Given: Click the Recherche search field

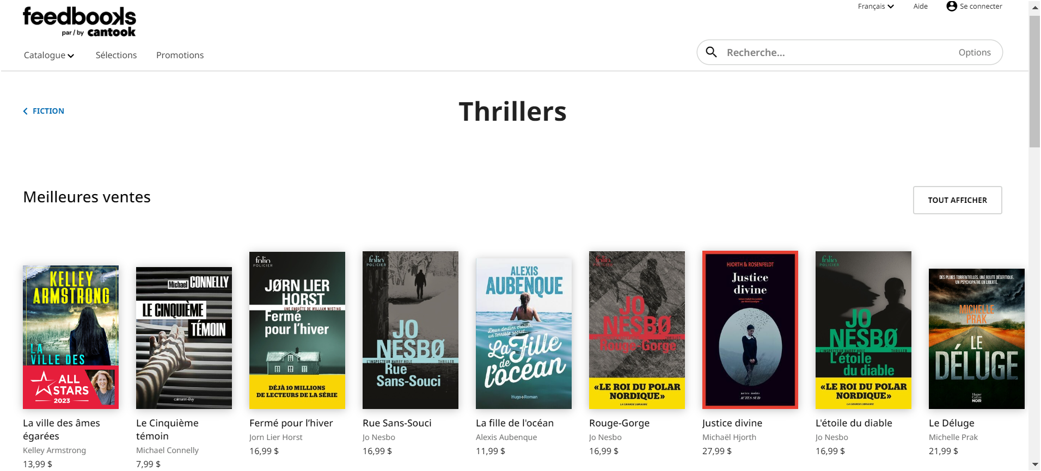Looking at the screenshot, I should pos(838,52).
